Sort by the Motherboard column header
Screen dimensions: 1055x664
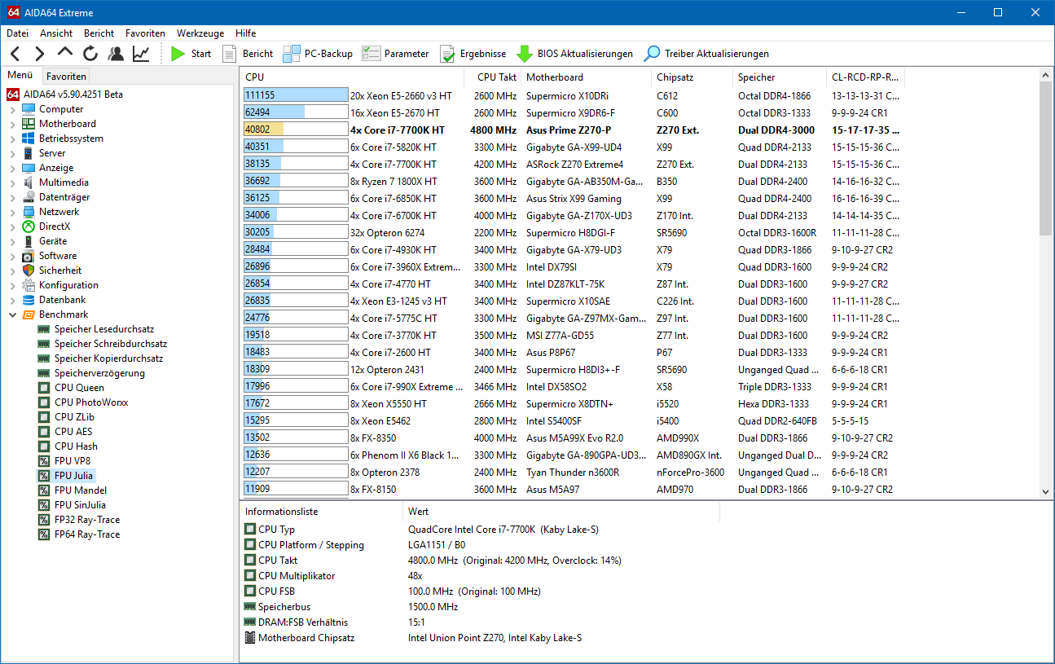click(x=587, y=77)
